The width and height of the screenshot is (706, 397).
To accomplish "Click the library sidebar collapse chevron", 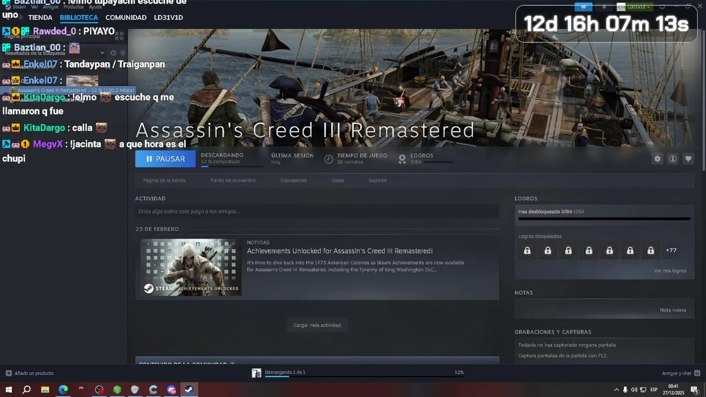I will 102,53.
